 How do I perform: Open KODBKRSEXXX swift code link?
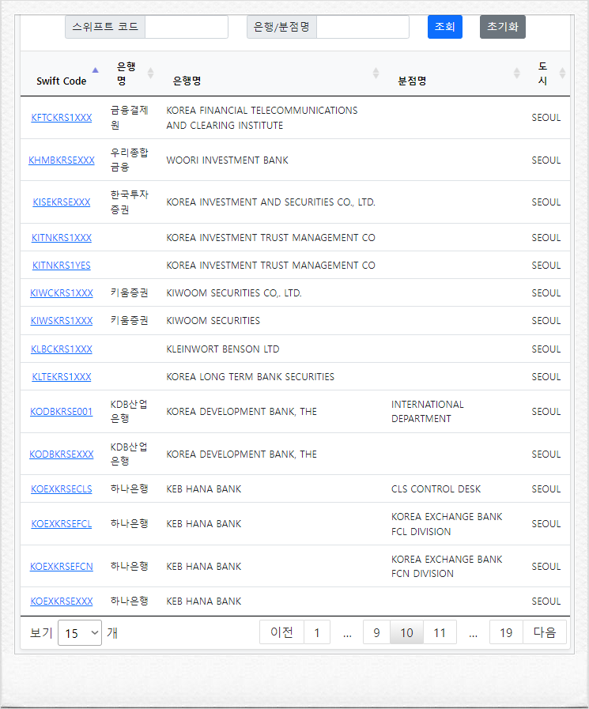62,454
